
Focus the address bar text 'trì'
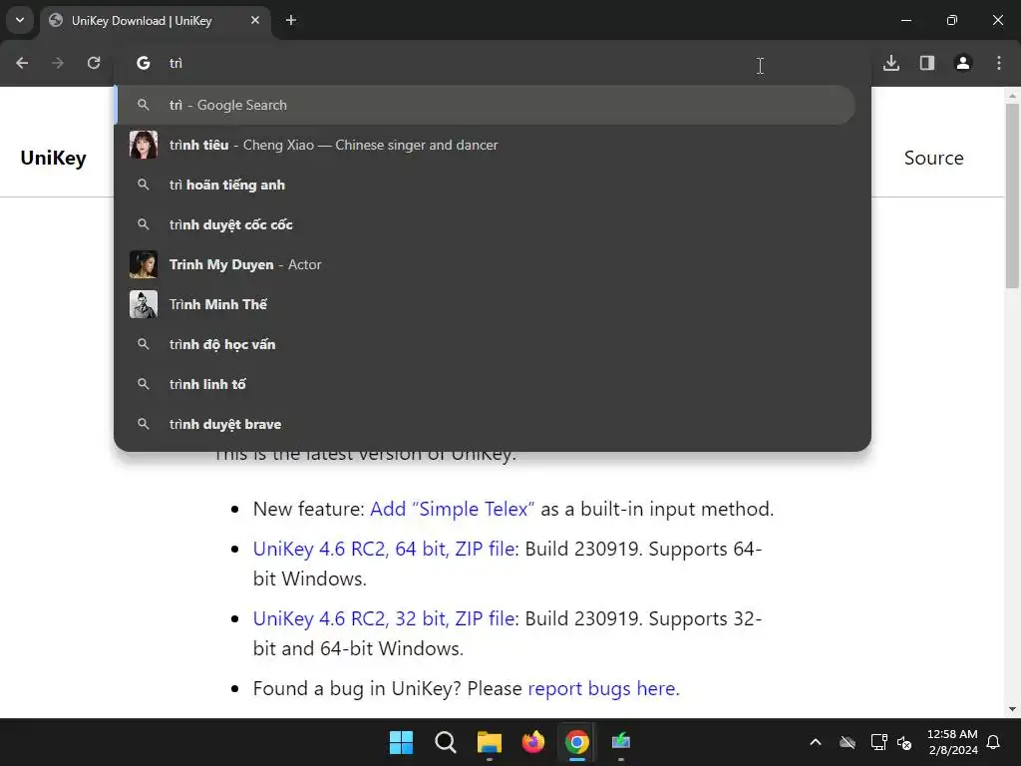tap(175, 63)
